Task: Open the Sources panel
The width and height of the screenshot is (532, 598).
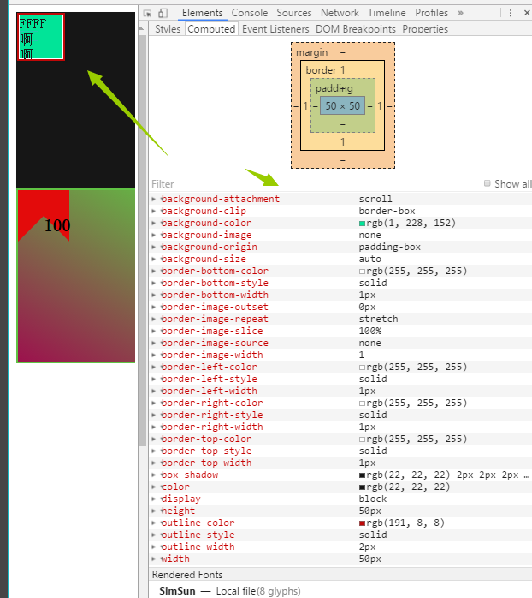Action: [x=294, y=13]
